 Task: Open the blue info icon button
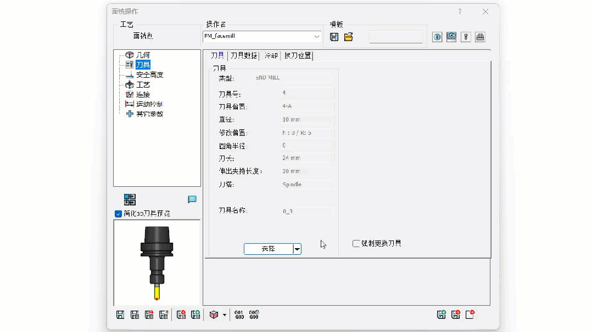437,37
